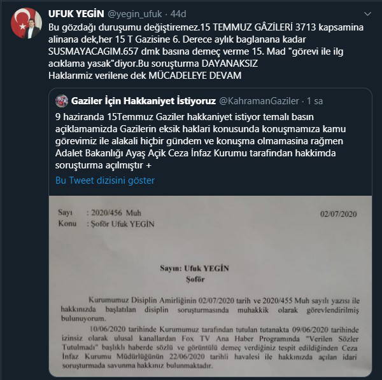
Task: Click the @KahramanGaziler handle
Action: click(x=259, y=101)
